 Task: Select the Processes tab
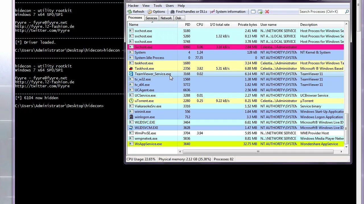pyautogui.click(x=135, y=18)
